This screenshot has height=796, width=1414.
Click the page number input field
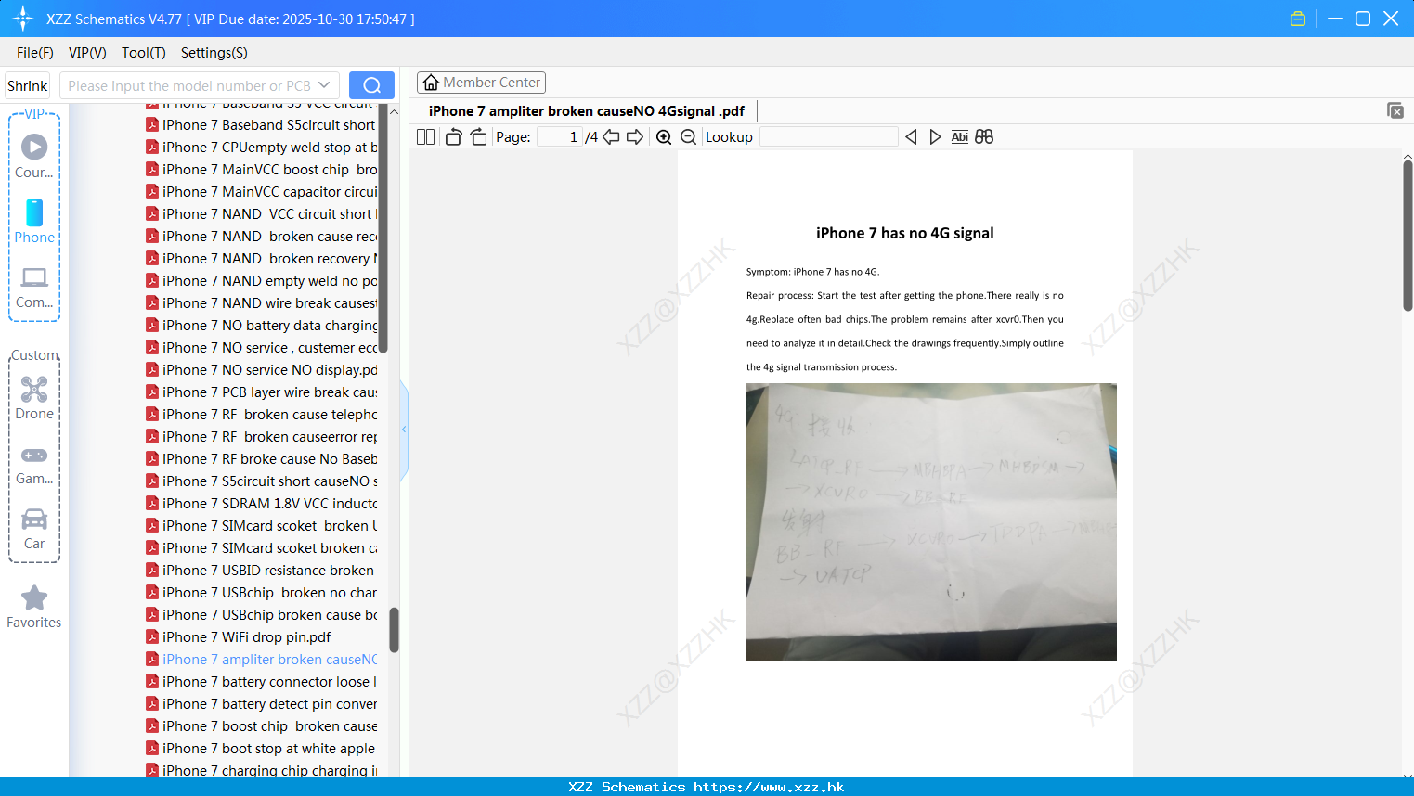[x=559, y=137]
